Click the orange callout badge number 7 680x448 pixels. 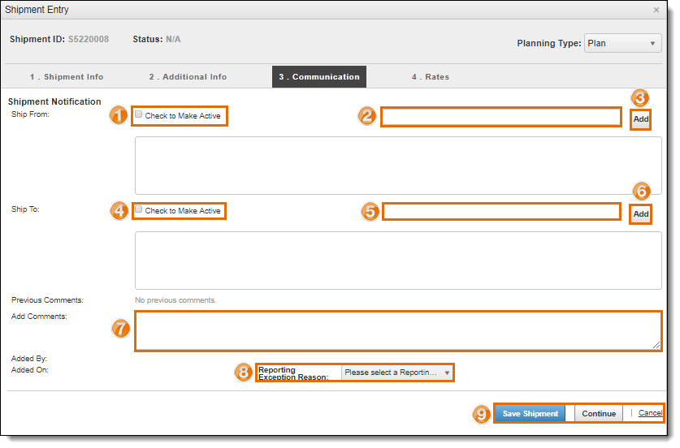(121, 328)
